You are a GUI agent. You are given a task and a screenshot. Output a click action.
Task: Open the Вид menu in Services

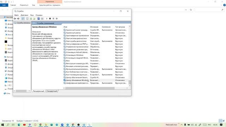[x=32, y=15]
